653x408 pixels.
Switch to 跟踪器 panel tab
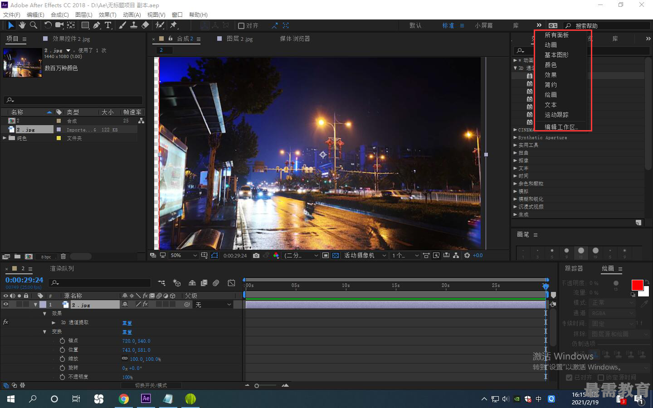pyautogui.click(x=574, y=268)
